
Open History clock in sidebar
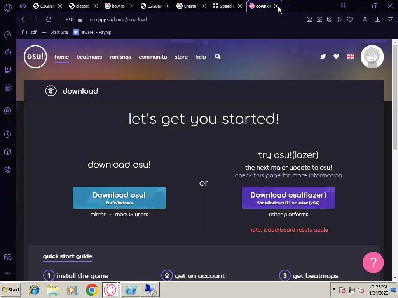coord(8,134)
